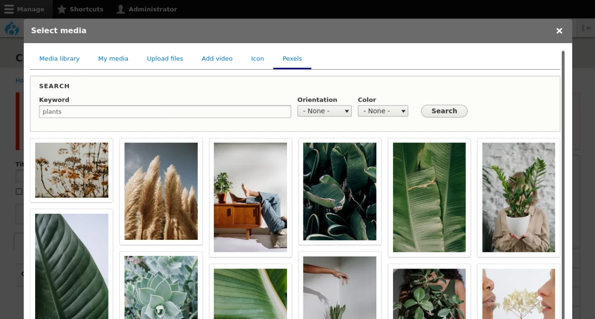The image size is (595, 319).
Task: Click the Administrator user icon
Action: [x=120, y=9]
